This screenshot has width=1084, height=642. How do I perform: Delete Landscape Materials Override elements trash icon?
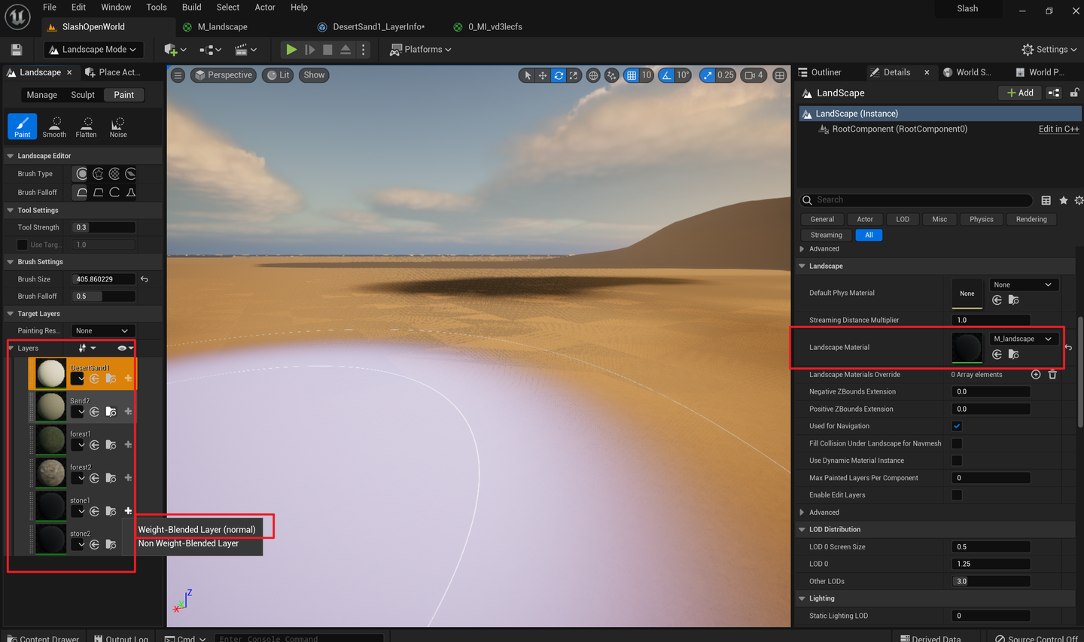(x=1052, y=375)
